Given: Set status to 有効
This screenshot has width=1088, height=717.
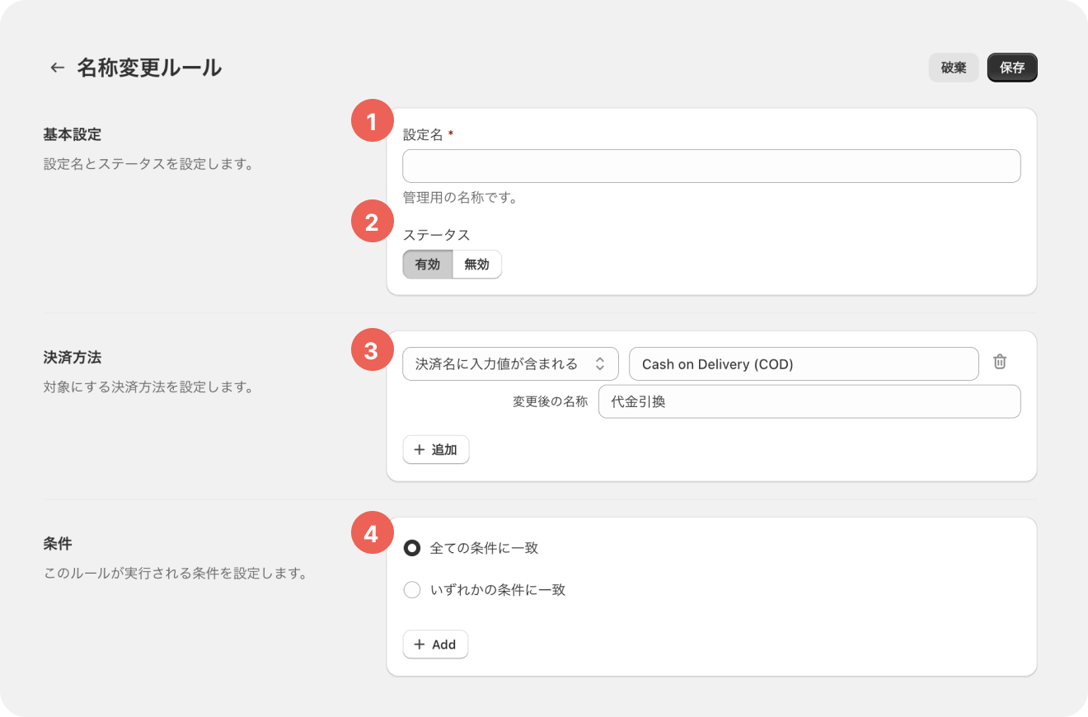Looking at the screenshot, I should [x=428, y=265].
